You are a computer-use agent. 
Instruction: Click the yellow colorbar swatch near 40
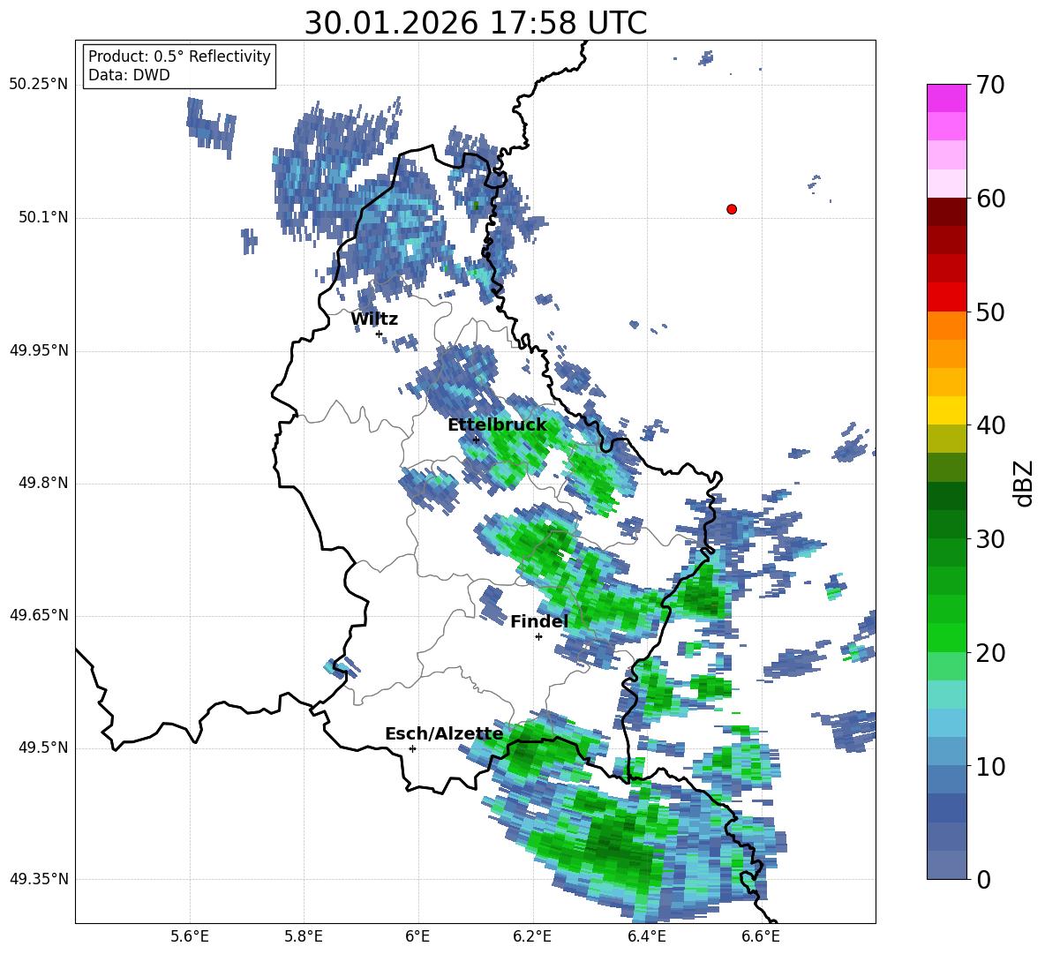point(946,410)
